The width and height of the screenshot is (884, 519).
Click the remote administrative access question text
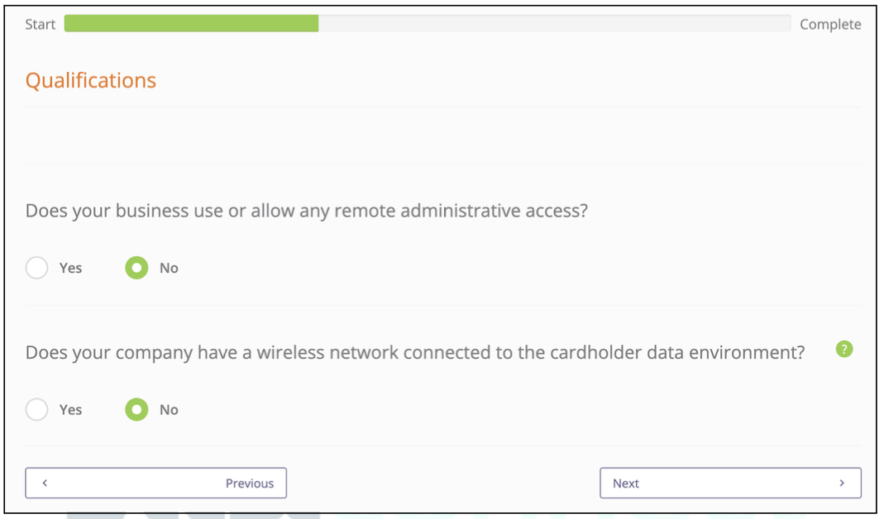coord(306,211)
